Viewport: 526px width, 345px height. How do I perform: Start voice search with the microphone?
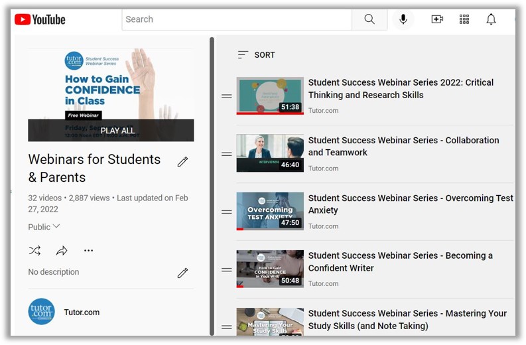click(x=403, y=19)
